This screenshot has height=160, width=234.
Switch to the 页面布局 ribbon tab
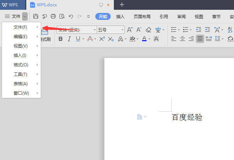tap(142, 16)
